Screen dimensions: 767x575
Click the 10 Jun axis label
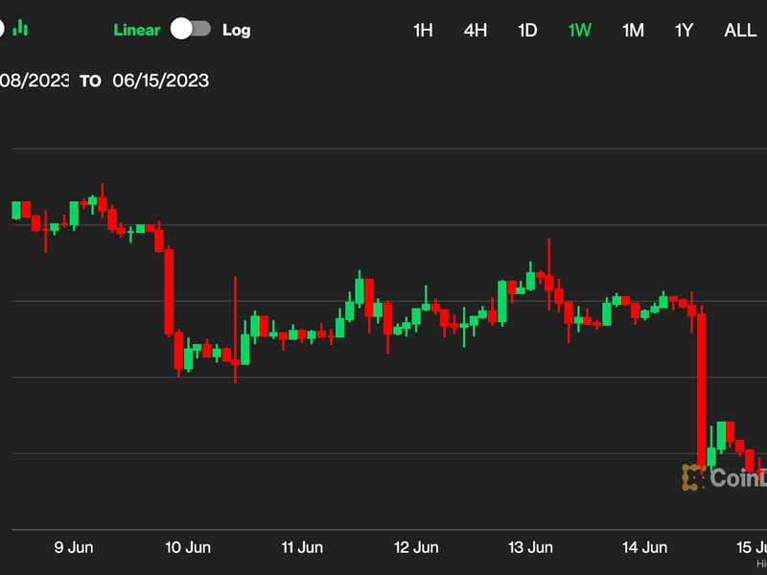pos(188,547)
